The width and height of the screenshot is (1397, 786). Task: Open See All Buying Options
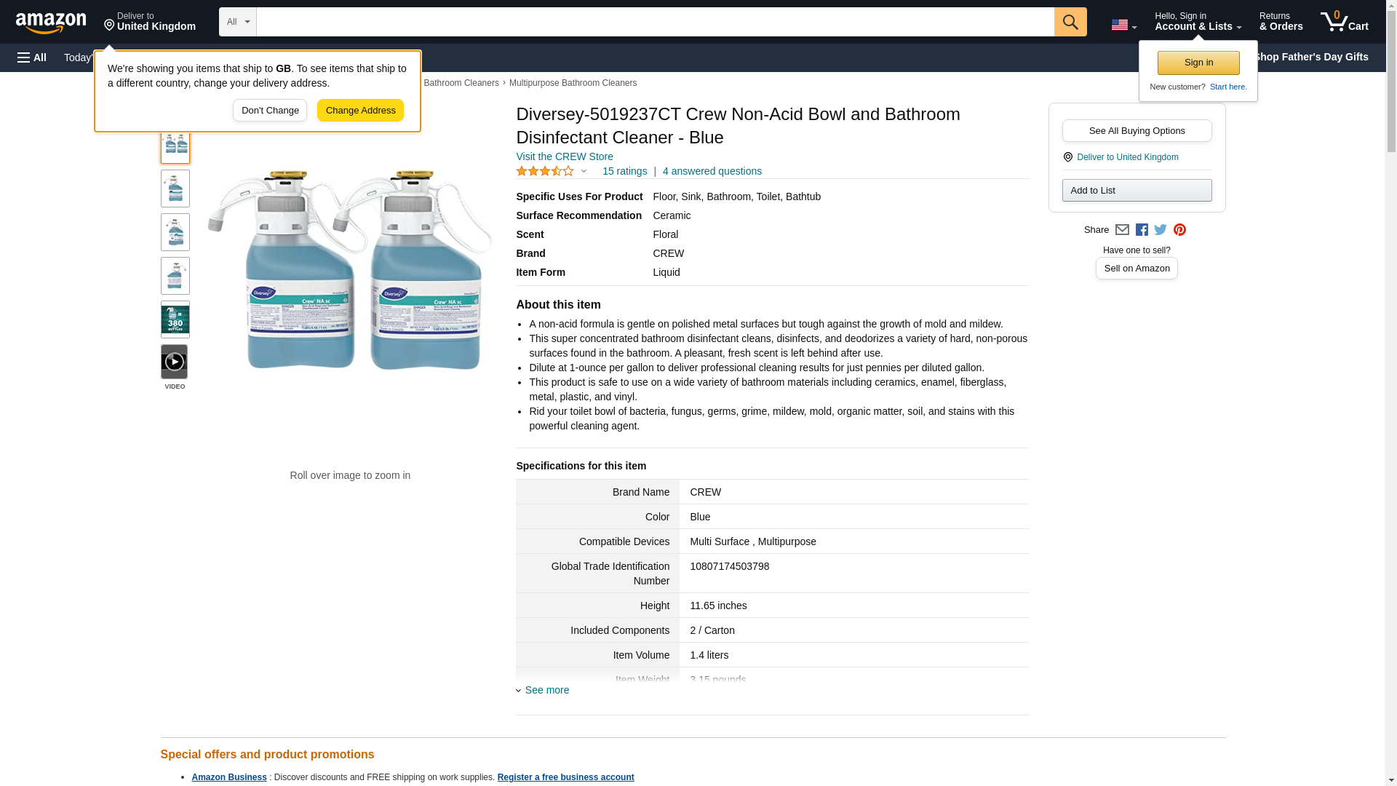tap(1137, 131)
